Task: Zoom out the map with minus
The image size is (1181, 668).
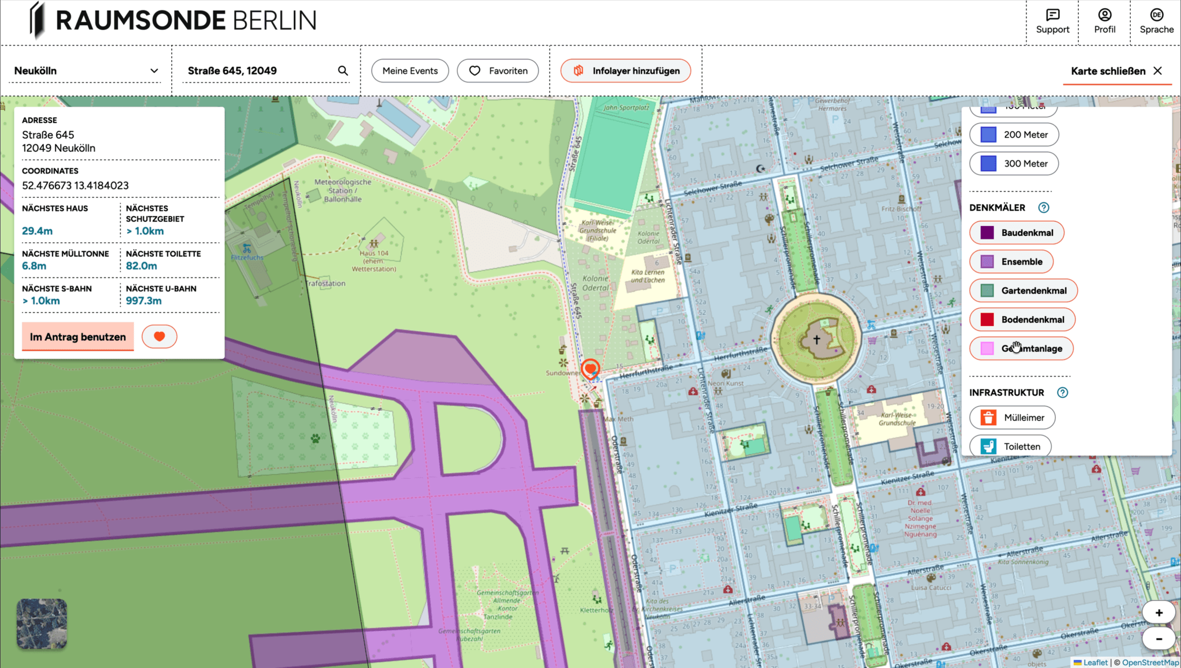Action: click(x=1159, y=639)
